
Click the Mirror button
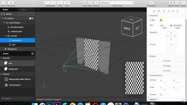[x=177, y=3]
